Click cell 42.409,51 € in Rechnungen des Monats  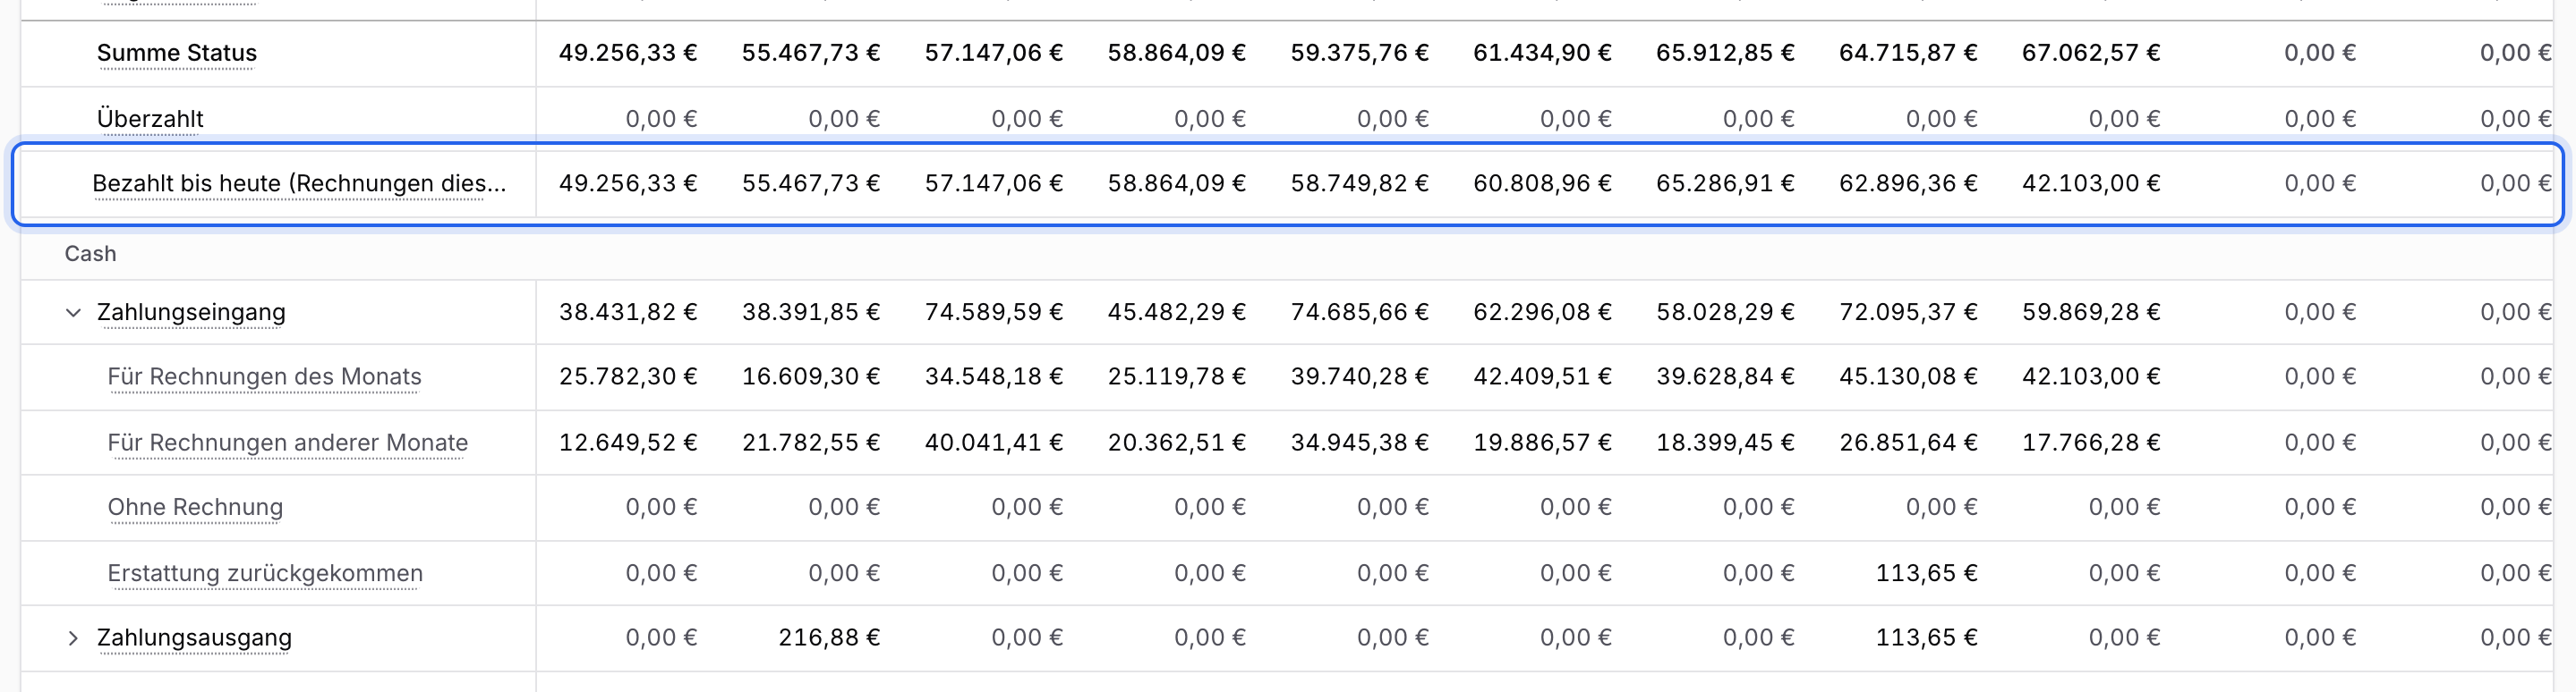pos(1542,376)
